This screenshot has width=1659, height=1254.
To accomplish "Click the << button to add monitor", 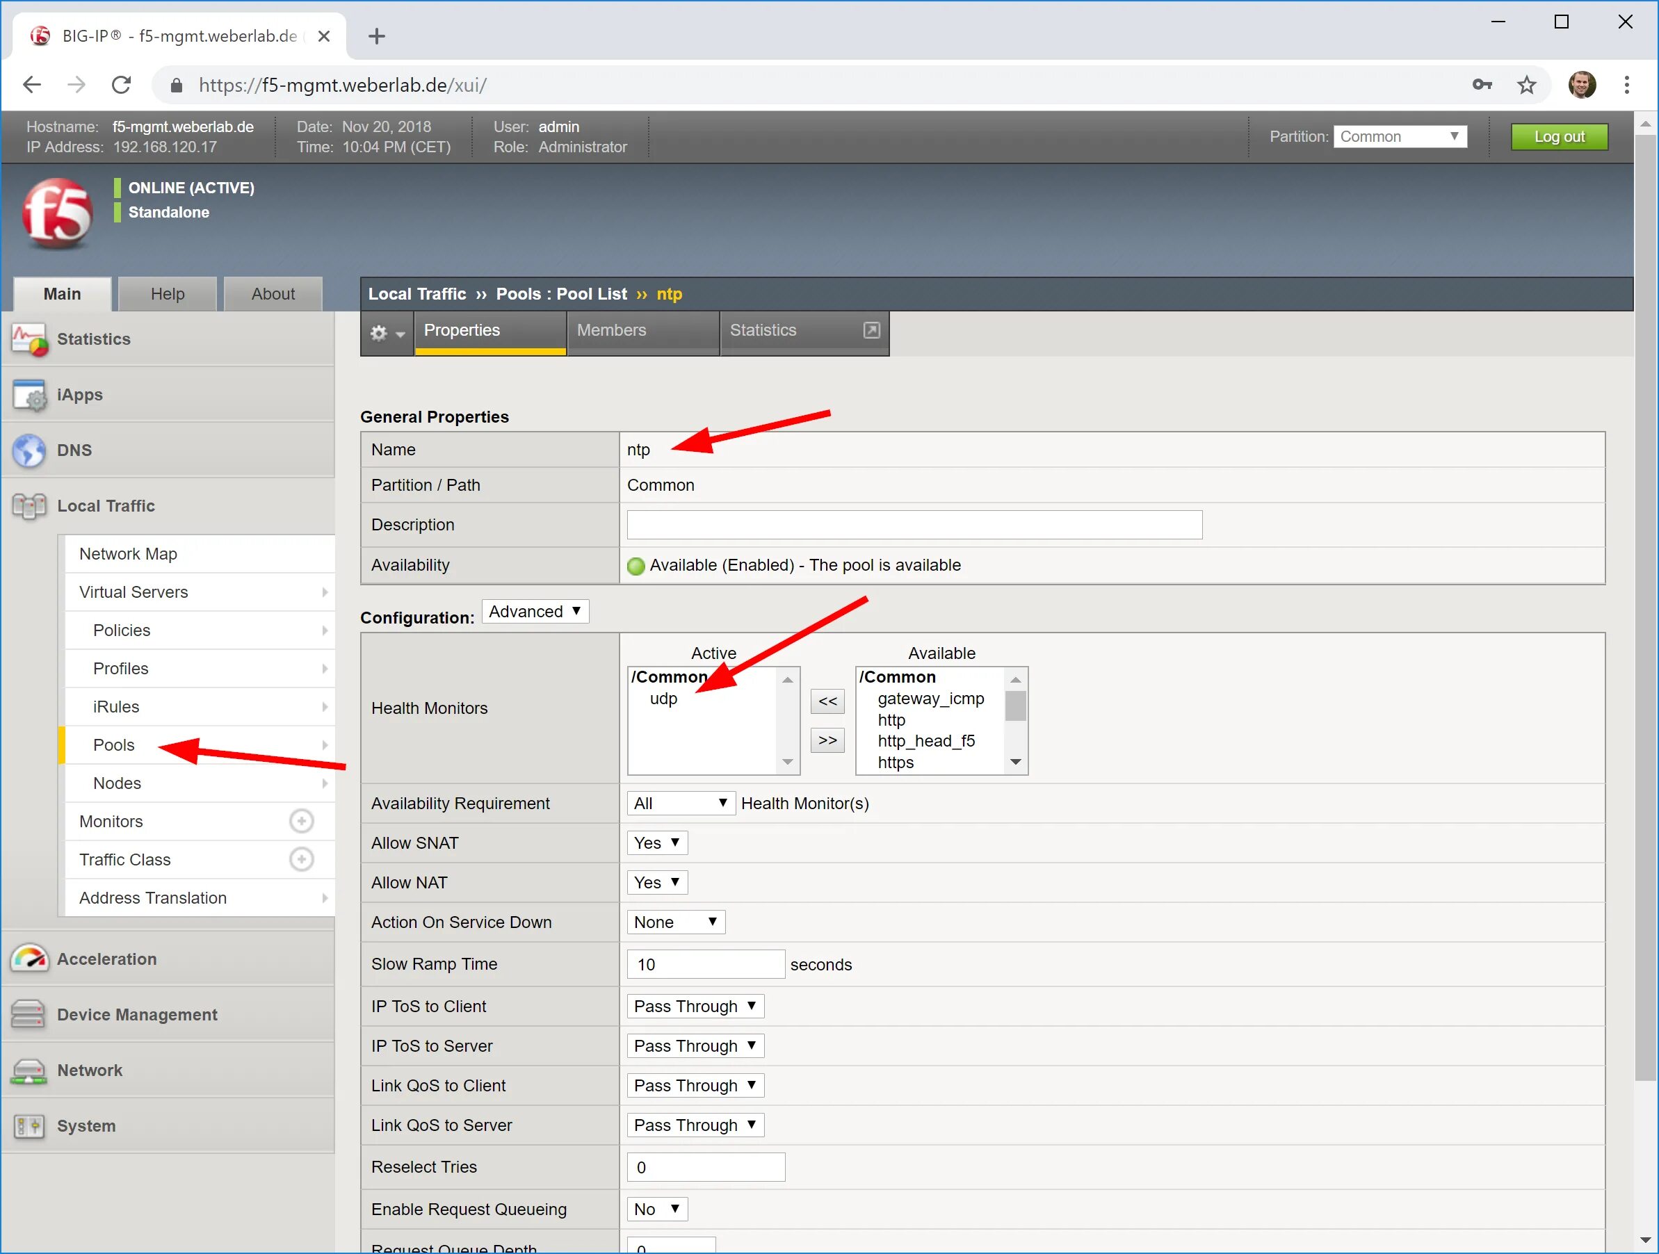I will click(x=827, y=701).
